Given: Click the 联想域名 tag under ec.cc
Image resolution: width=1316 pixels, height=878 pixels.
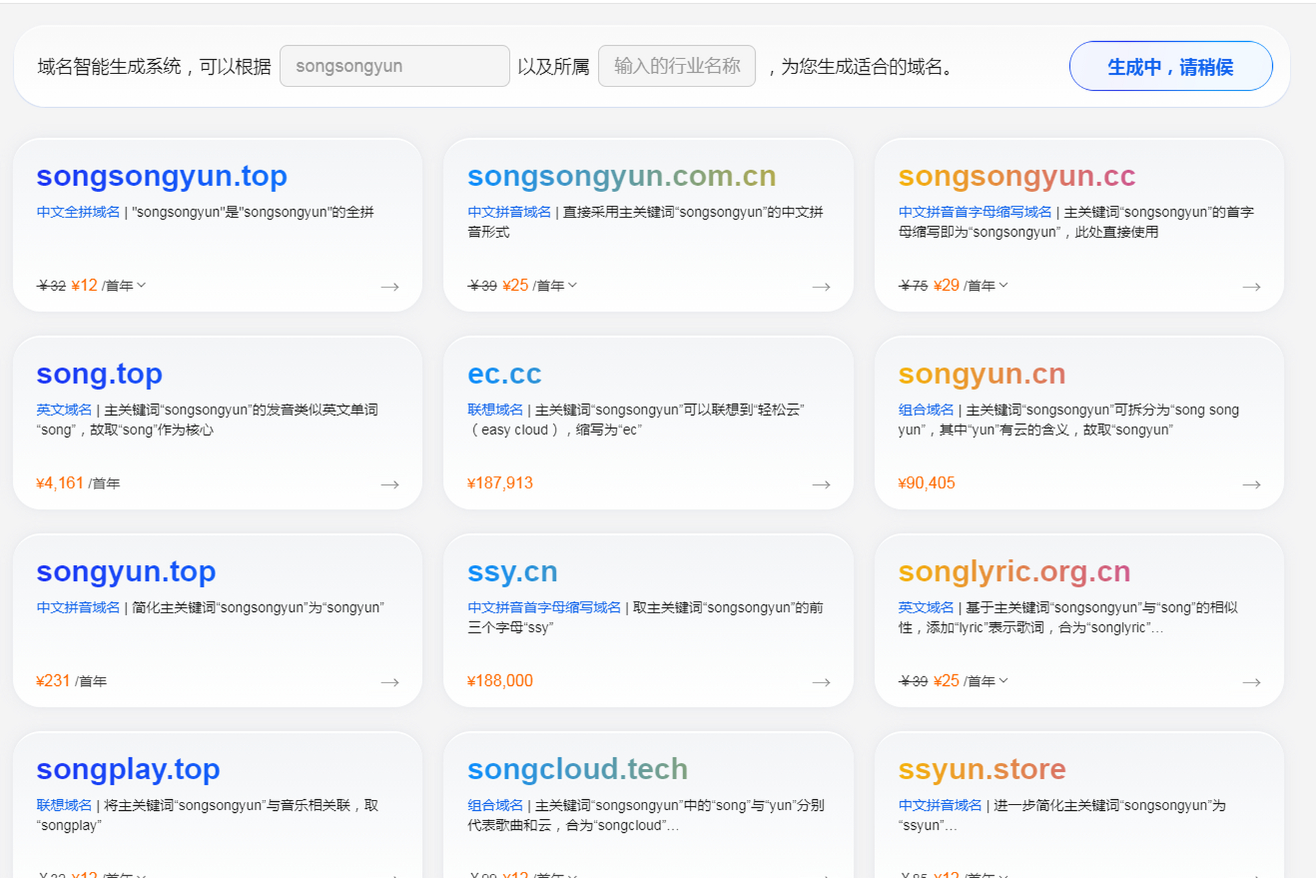Looking at the screenshot, I should tap(495, 410).
